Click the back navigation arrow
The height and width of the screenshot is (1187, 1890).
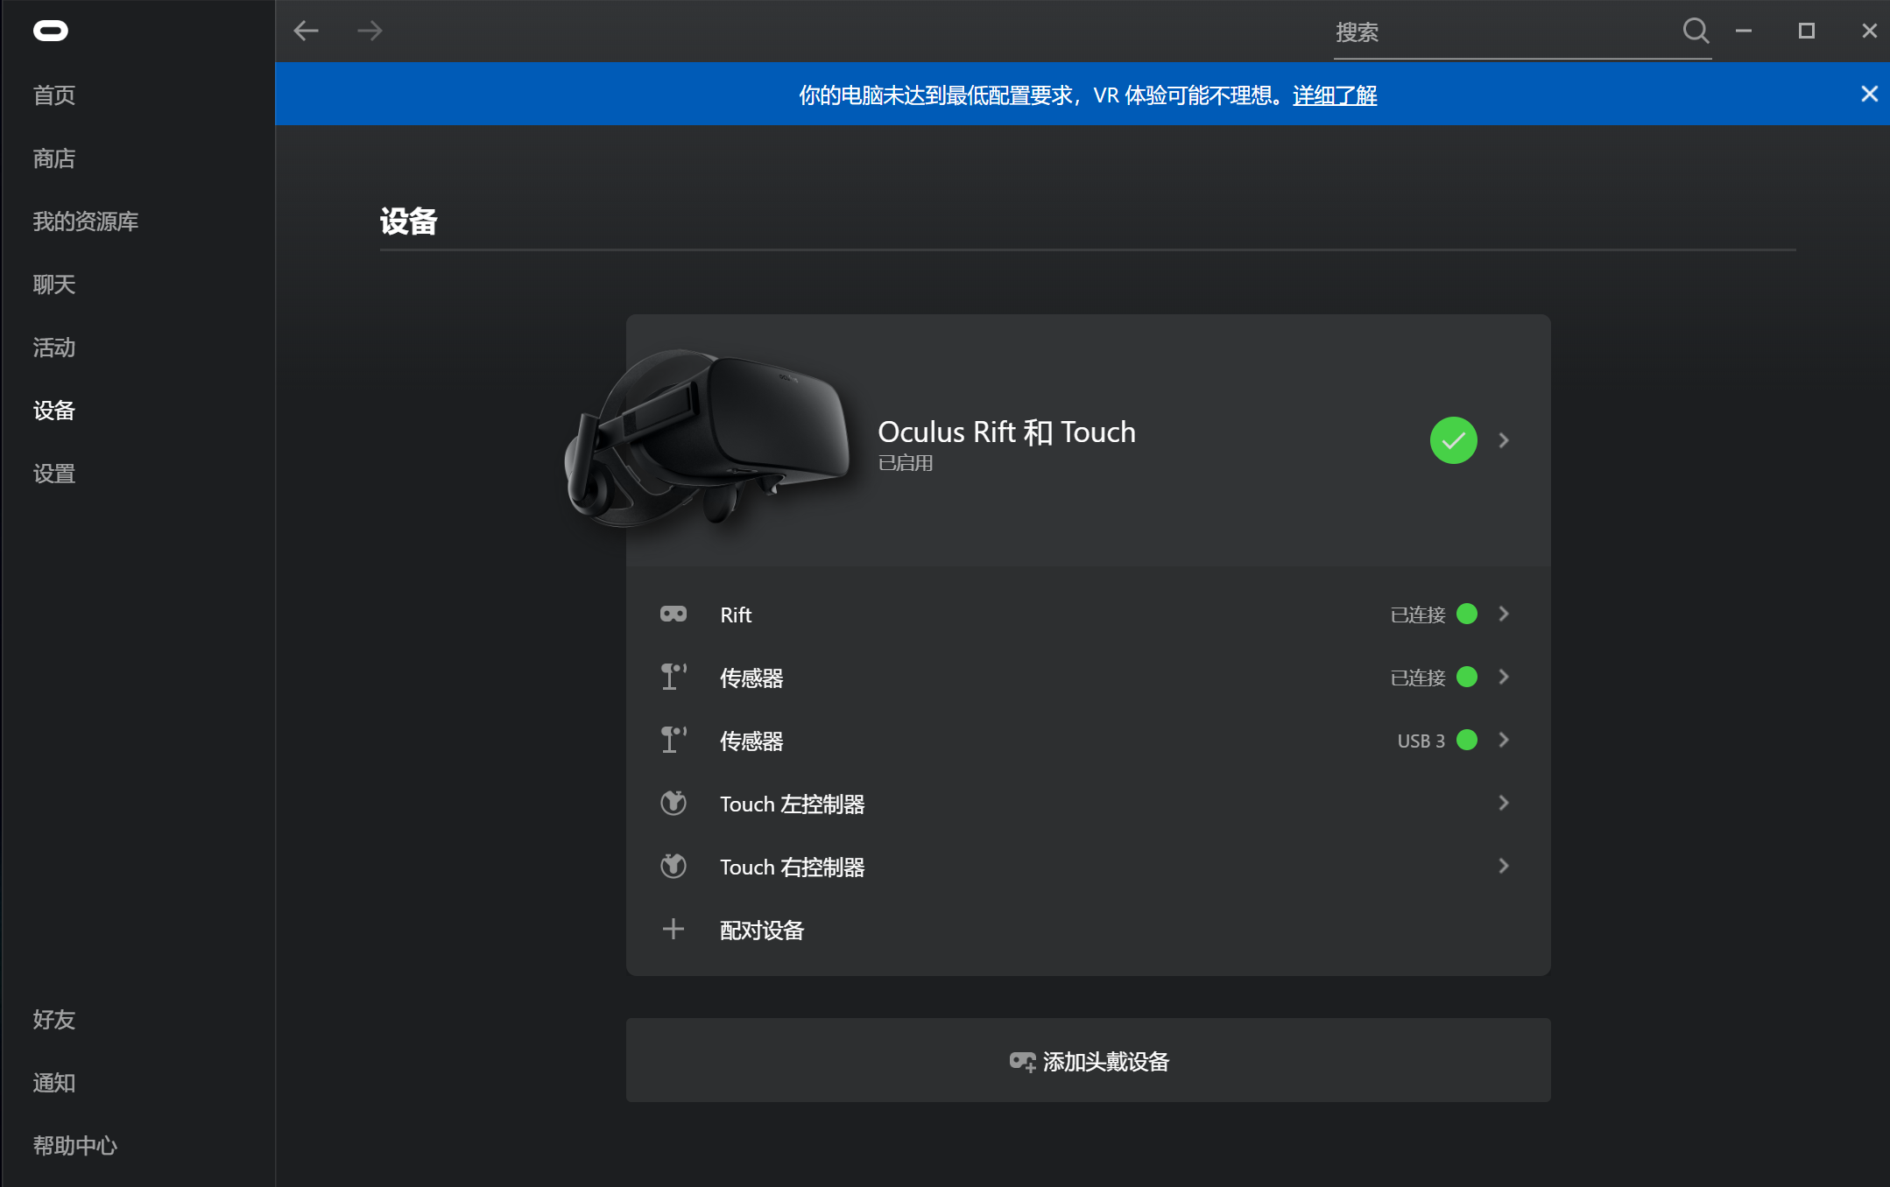pos(306,30)
